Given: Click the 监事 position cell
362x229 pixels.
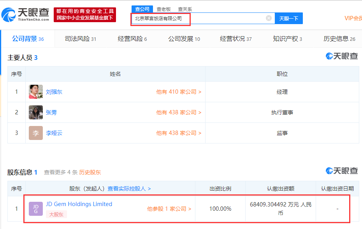Looking at the screenshot, I should click(282, 133).
